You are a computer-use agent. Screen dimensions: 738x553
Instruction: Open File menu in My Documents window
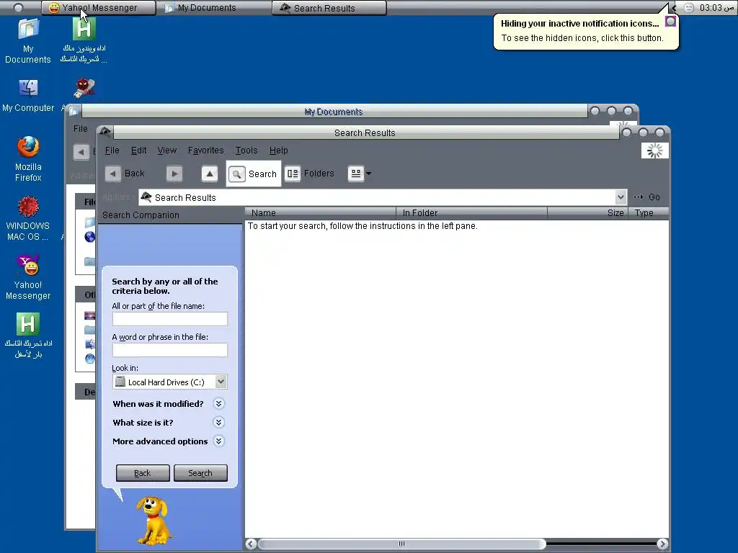coord(81,128)
